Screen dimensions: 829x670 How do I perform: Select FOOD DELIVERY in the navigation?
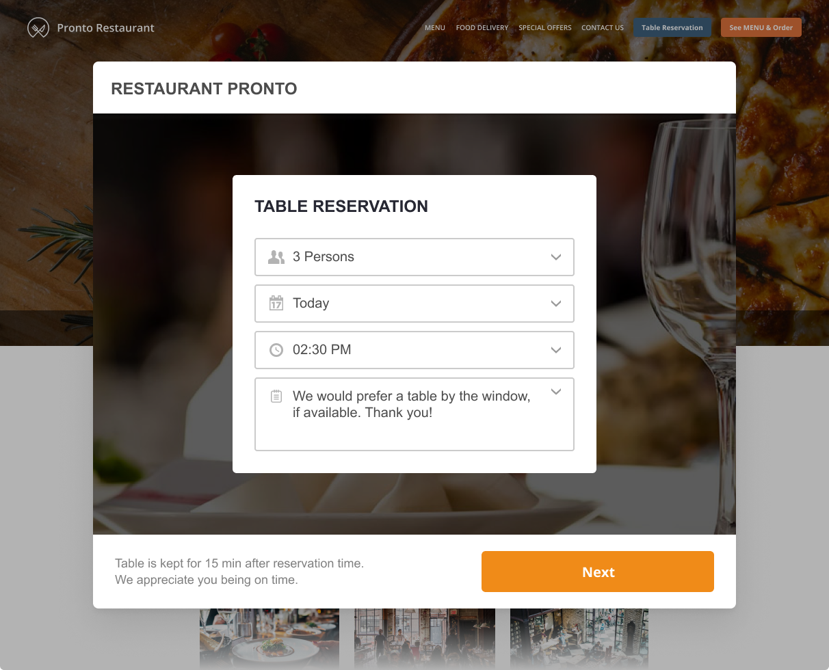click(x=482, y=27)
